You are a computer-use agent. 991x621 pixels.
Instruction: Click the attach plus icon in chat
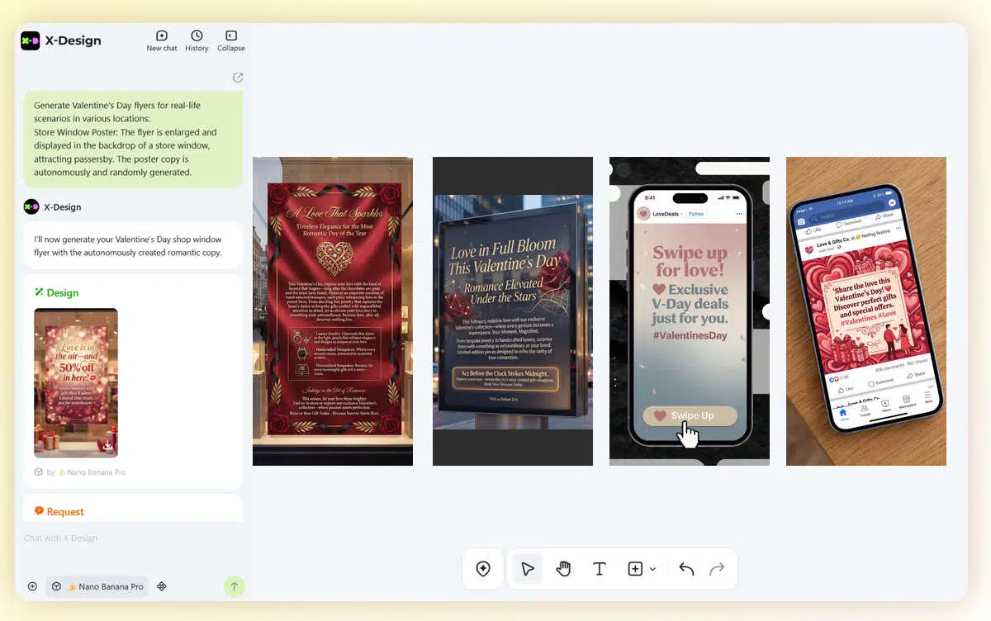pos(32,586)
